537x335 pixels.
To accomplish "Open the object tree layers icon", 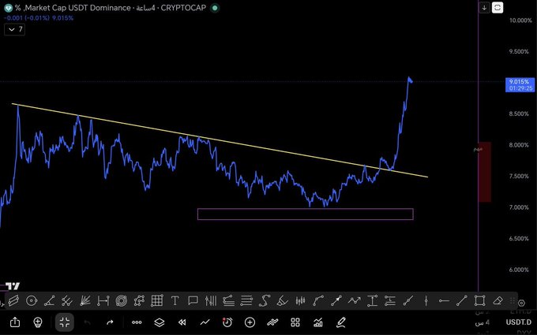I will point(160,322).
